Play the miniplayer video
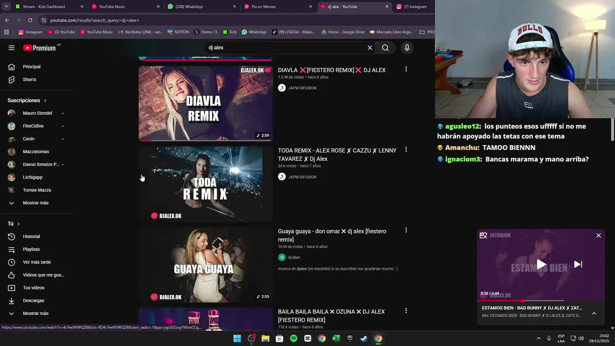Viewport: 615px width, 346px height. tap(541, 264)
